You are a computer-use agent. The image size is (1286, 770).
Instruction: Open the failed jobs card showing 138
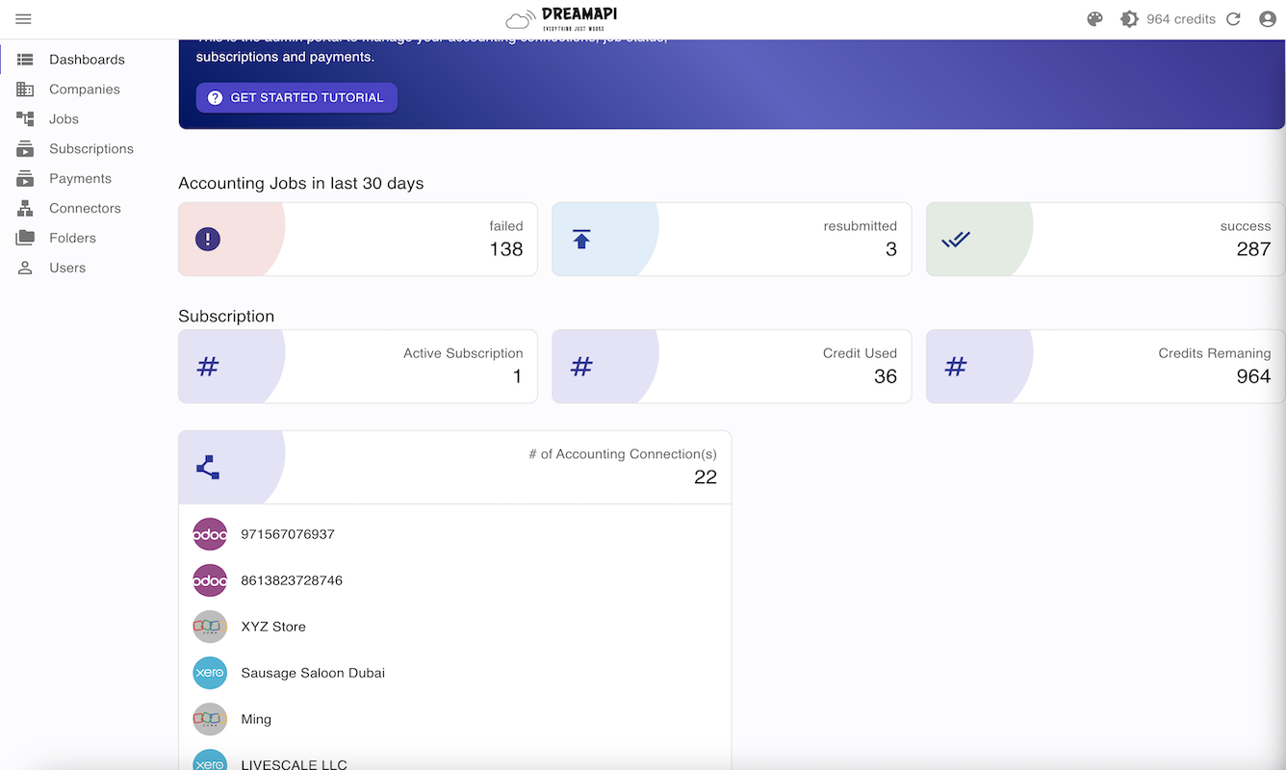coord(358,239)
